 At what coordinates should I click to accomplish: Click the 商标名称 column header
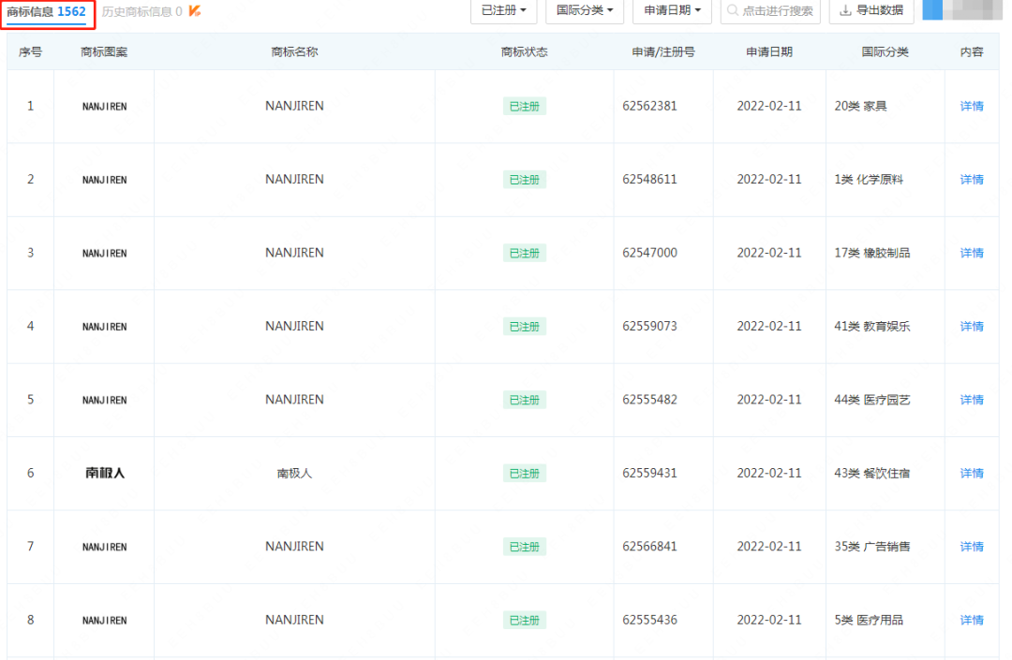294,52
